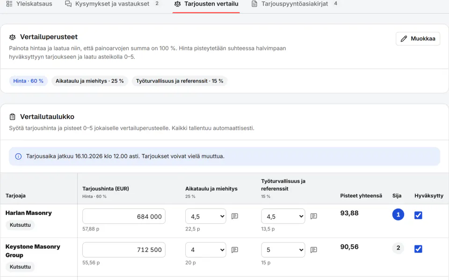Click the Tarjoaja column header
This screenshot has width=449, height=280.
pyautogui.click(x=15, y=196)
